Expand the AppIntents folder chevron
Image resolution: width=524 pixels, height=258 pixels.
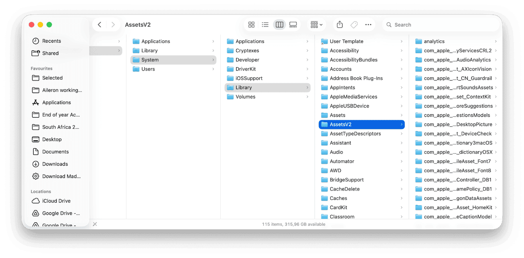pos(402,88)
